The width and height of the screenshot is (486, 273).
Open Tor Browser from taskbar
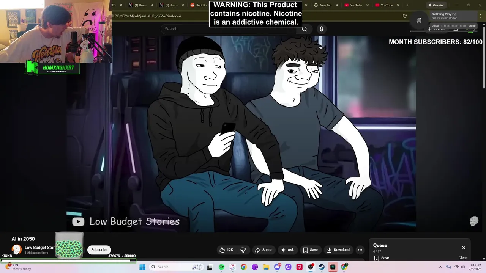click(x=255, y=267)
